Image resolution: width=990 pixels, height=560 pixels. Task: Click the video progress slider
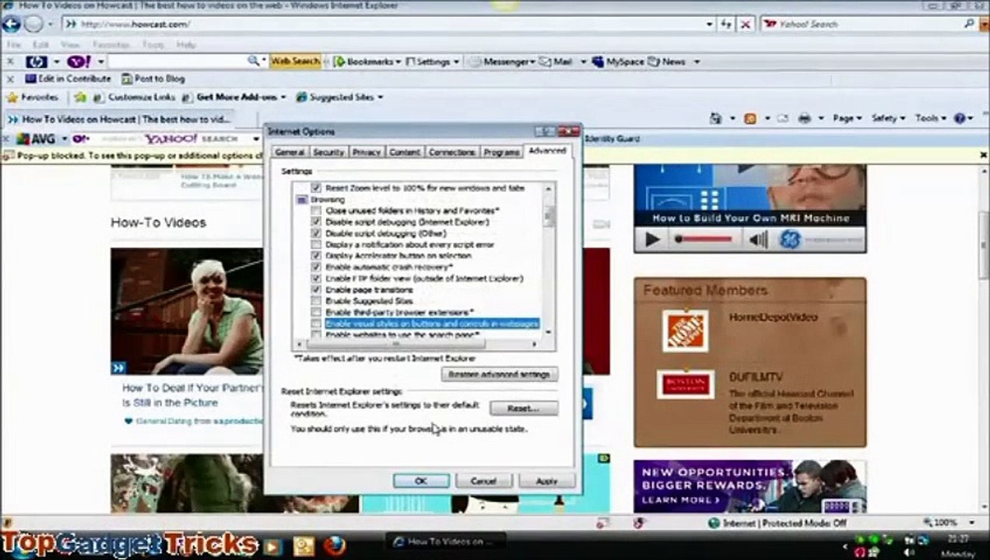tap(704, 240)
